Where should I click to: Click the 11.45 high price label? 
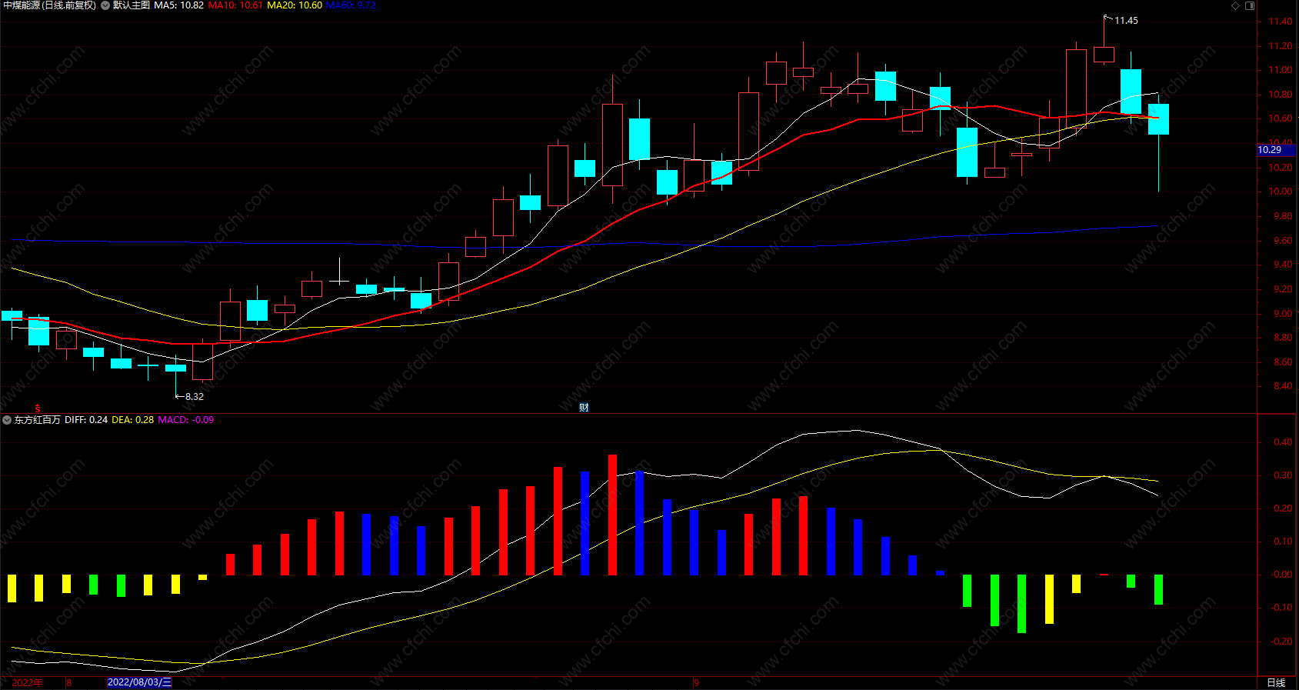tap(1126, 21)
